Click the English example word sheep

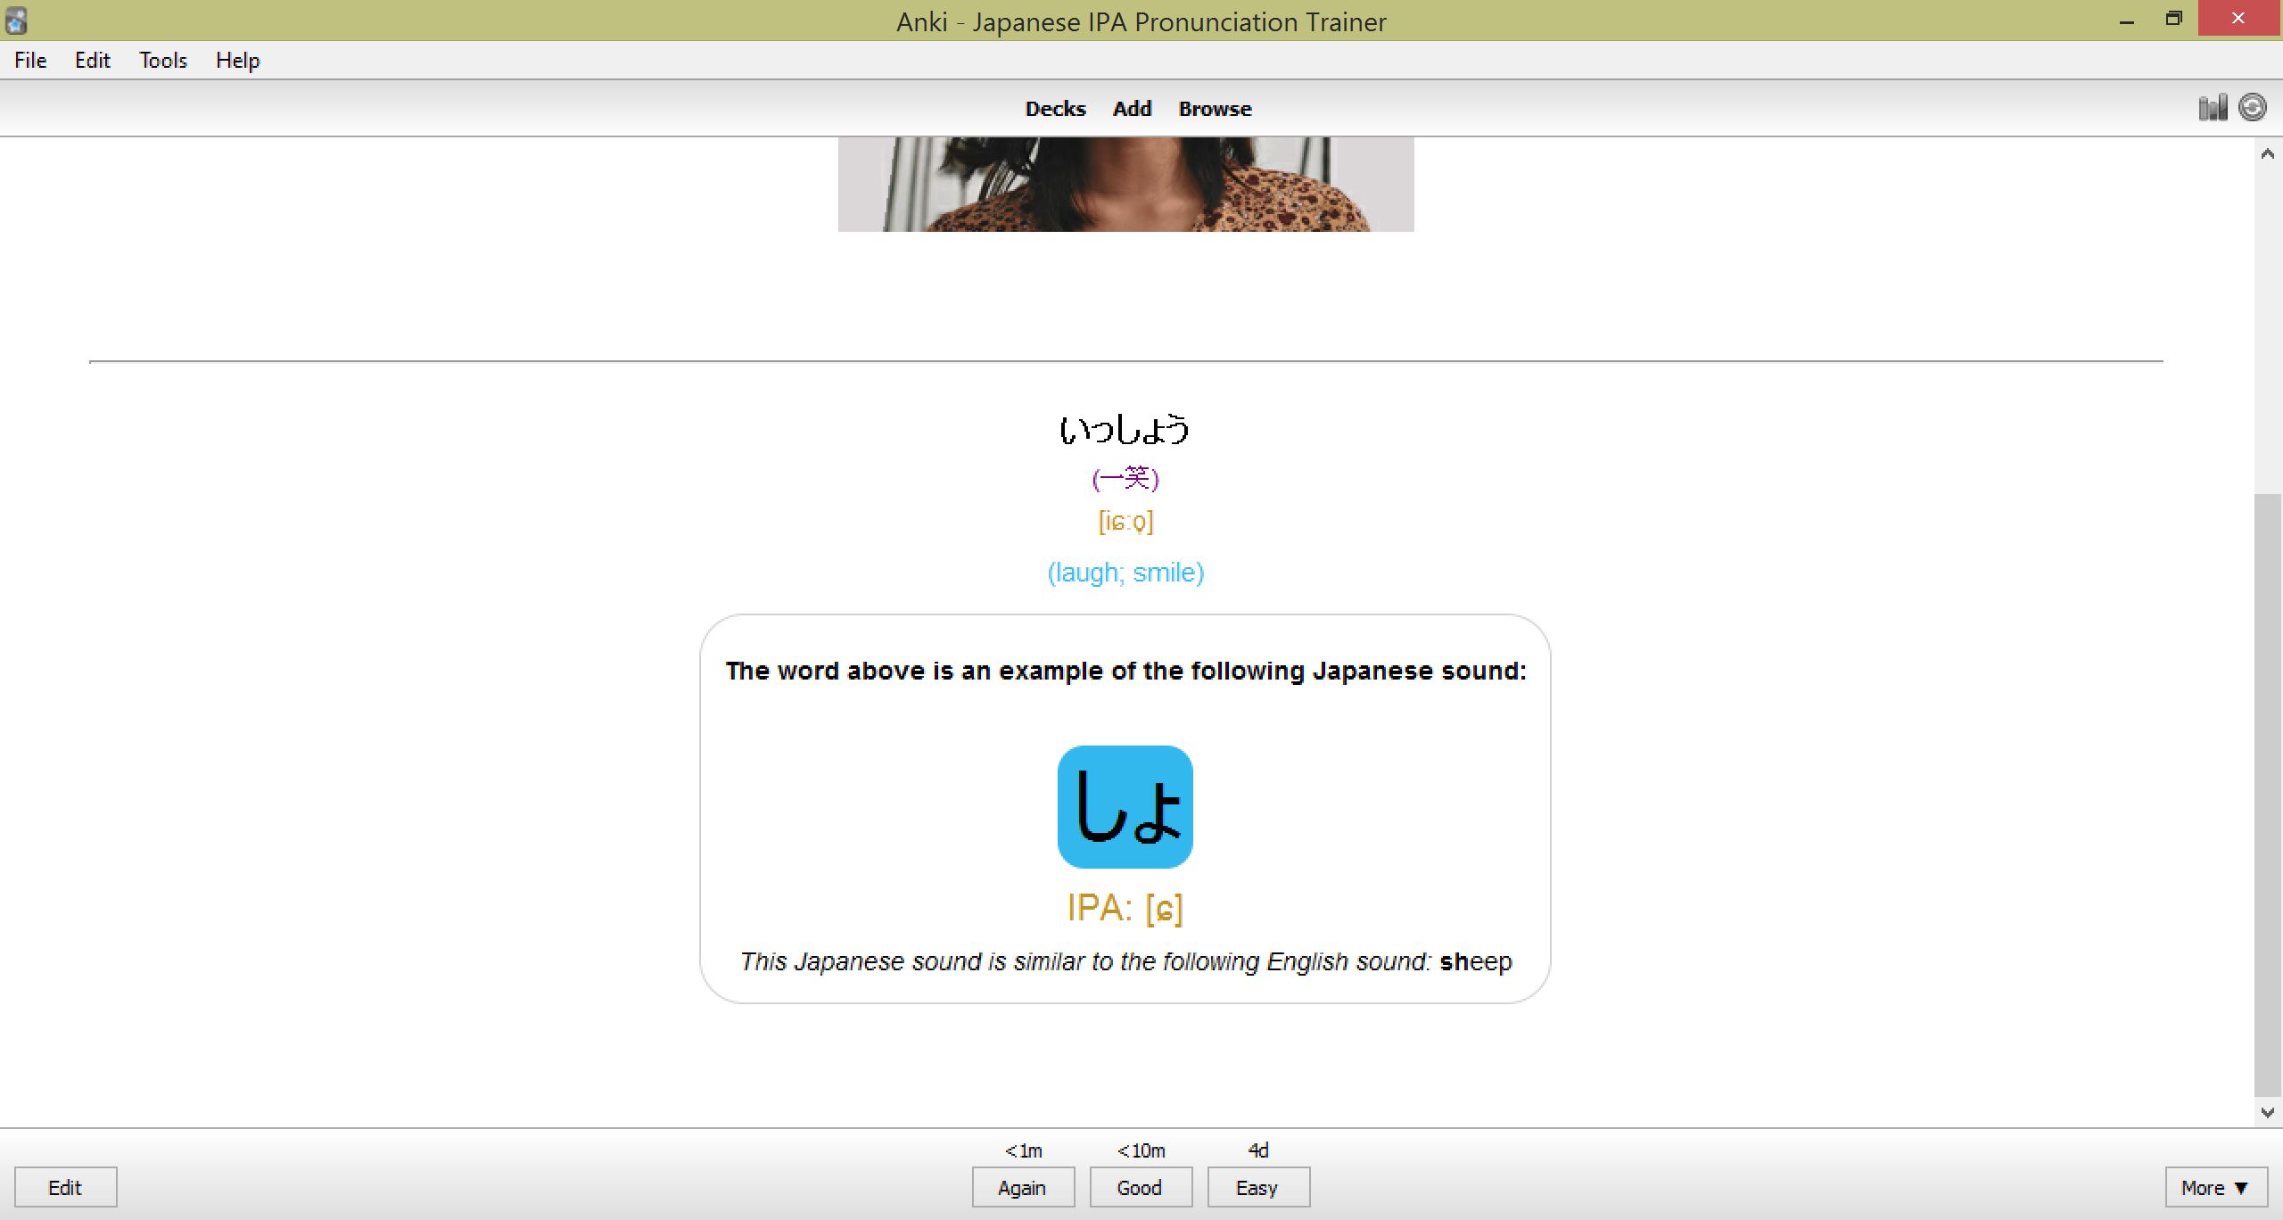(x=1476, y=962)
